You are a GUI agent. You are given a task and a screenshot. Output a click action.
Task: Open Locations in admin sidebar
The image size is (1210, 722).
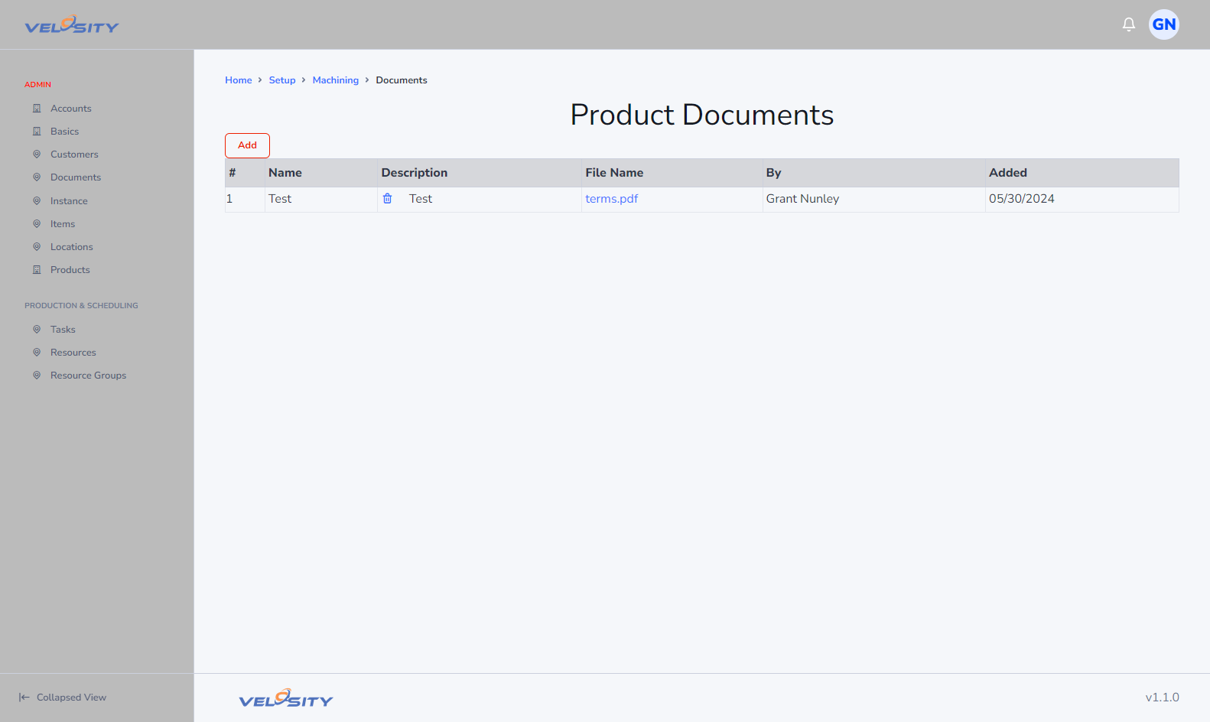point(72,247)
